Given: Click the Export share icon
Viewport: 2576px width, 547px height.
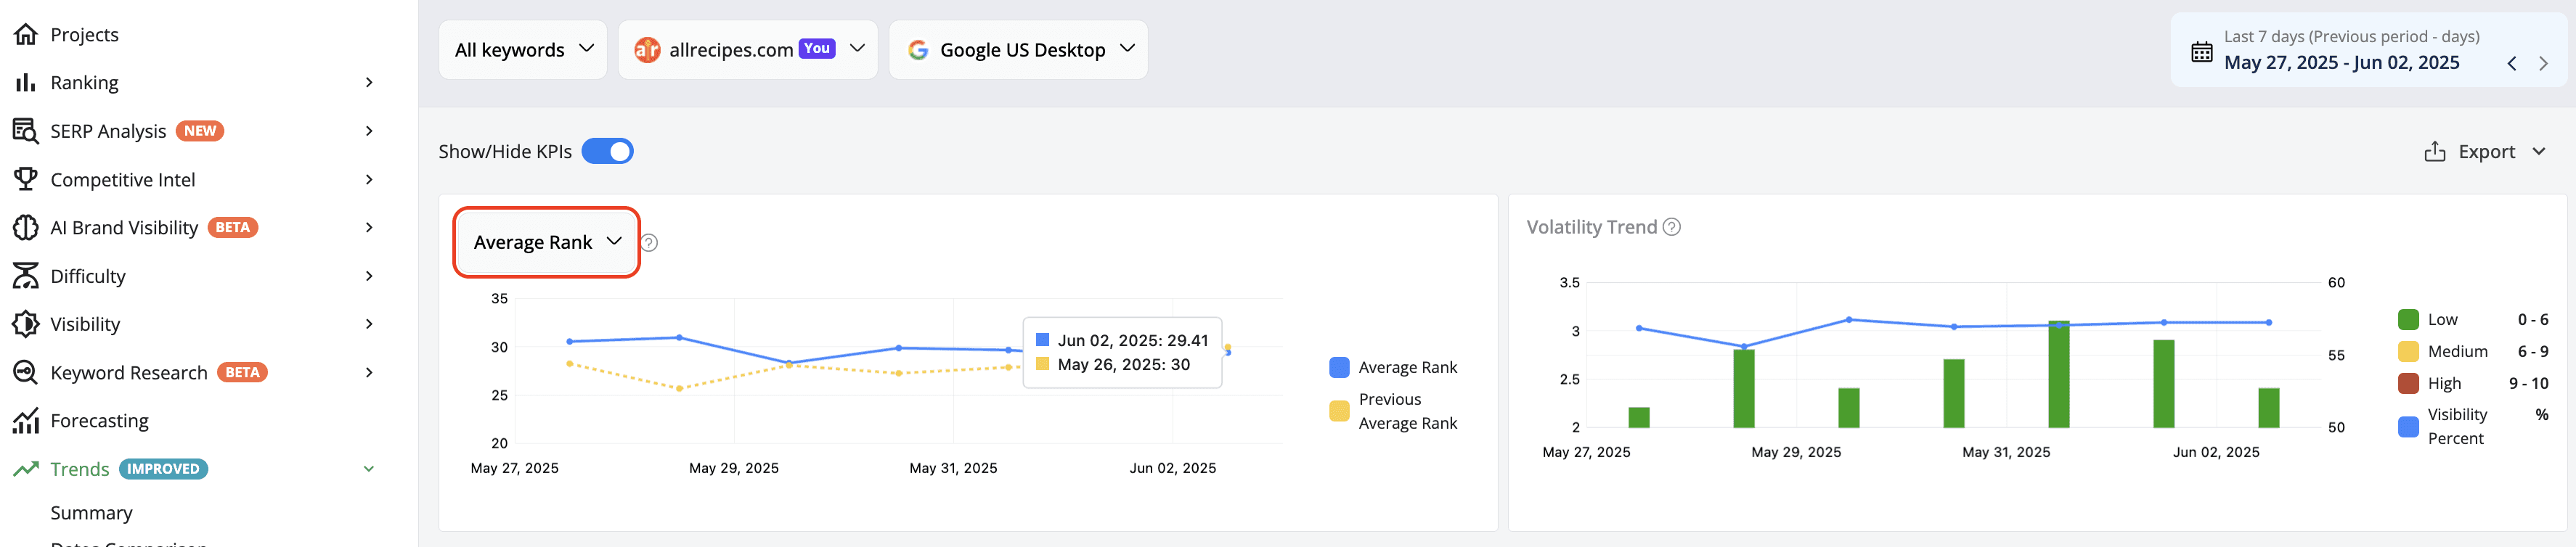Looking at the screenshot, I should click(2434, 152).
